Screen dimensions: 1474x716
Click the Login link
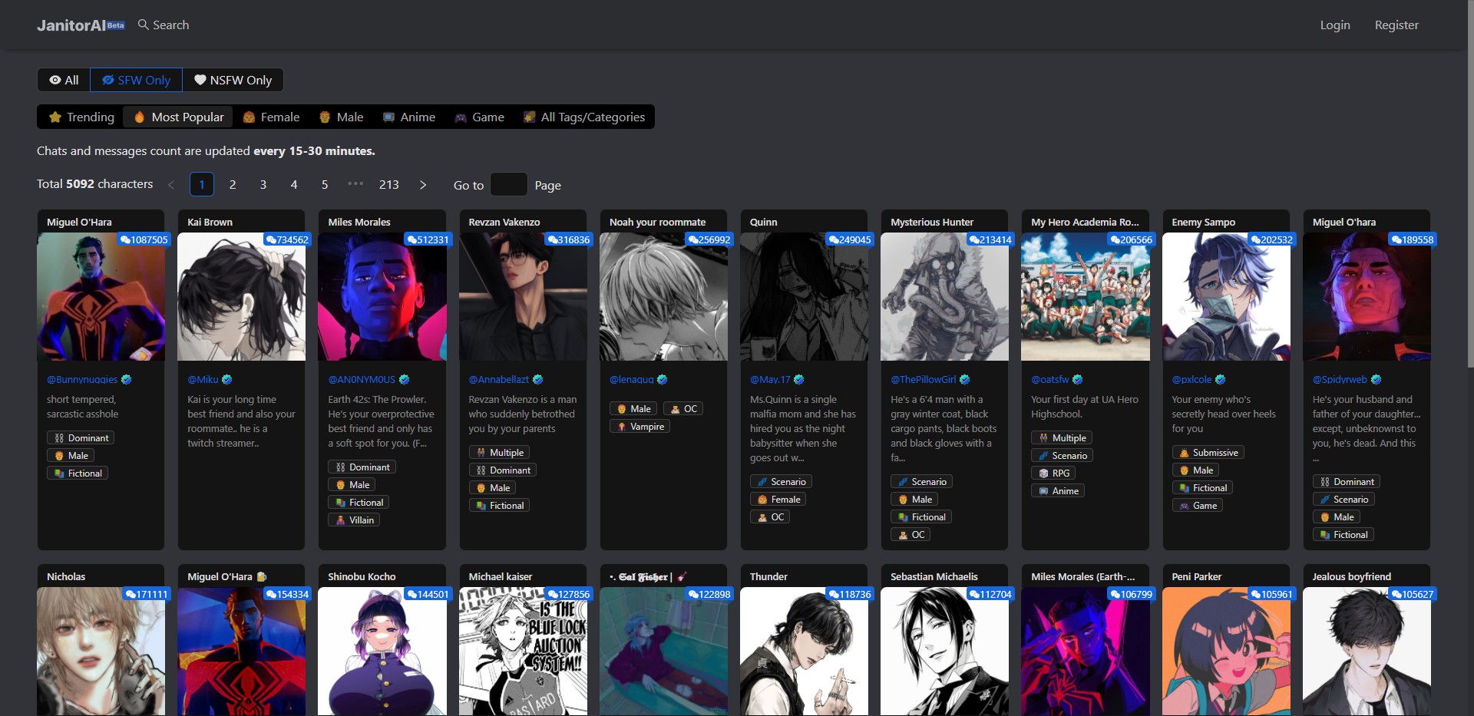(1334, 25)
